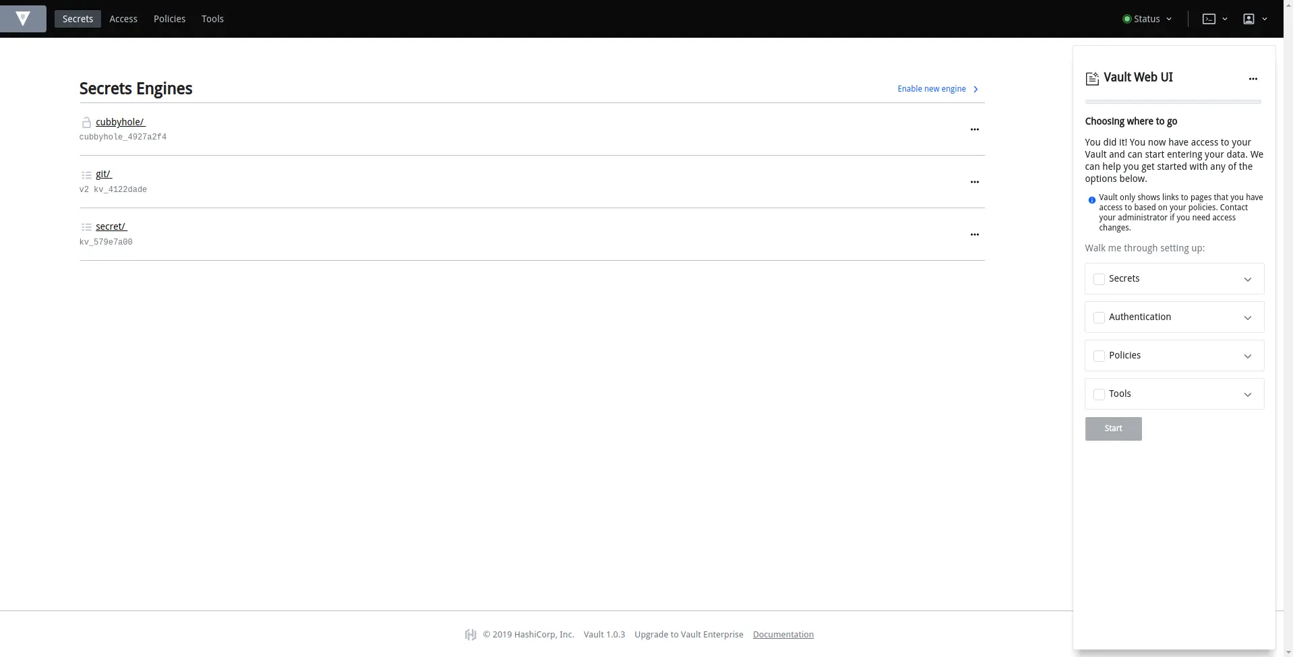The height and width of the screenshot is (657, 1293).
Task: Open the secret engine ellipsis menu
Action: 974,234
